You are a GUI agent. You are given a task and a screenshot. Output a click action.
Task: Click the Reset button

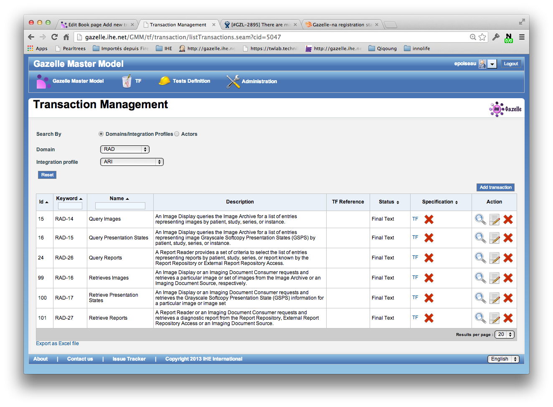pos(47,175)
